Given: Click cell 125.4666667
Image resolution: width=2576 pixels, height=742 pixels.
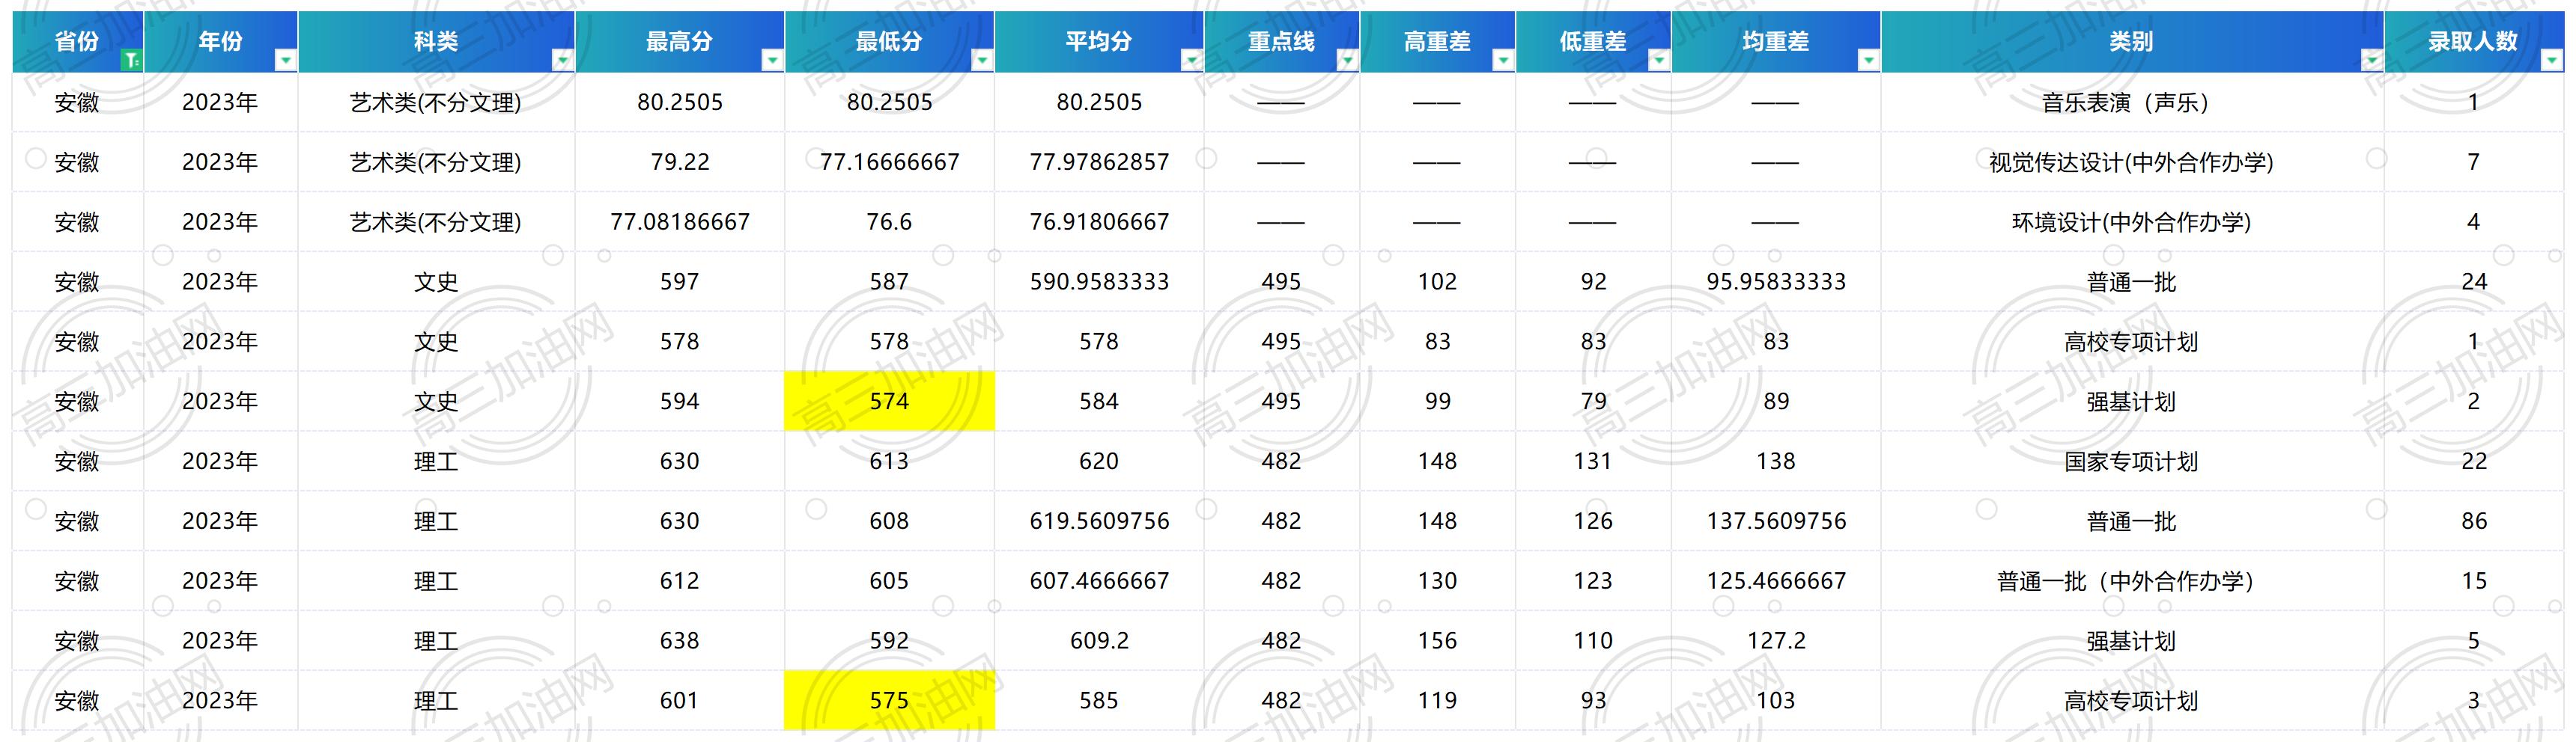Looking at the screenshot, I should pyautogui.click(x=1776, y=581).
